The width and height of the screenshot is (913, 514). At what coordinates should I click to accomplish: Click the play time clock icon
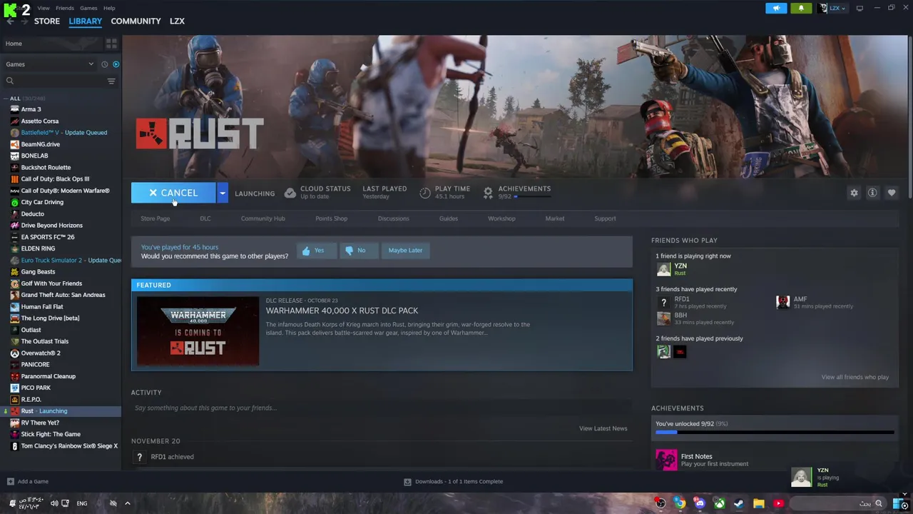[x=425, y=193]
